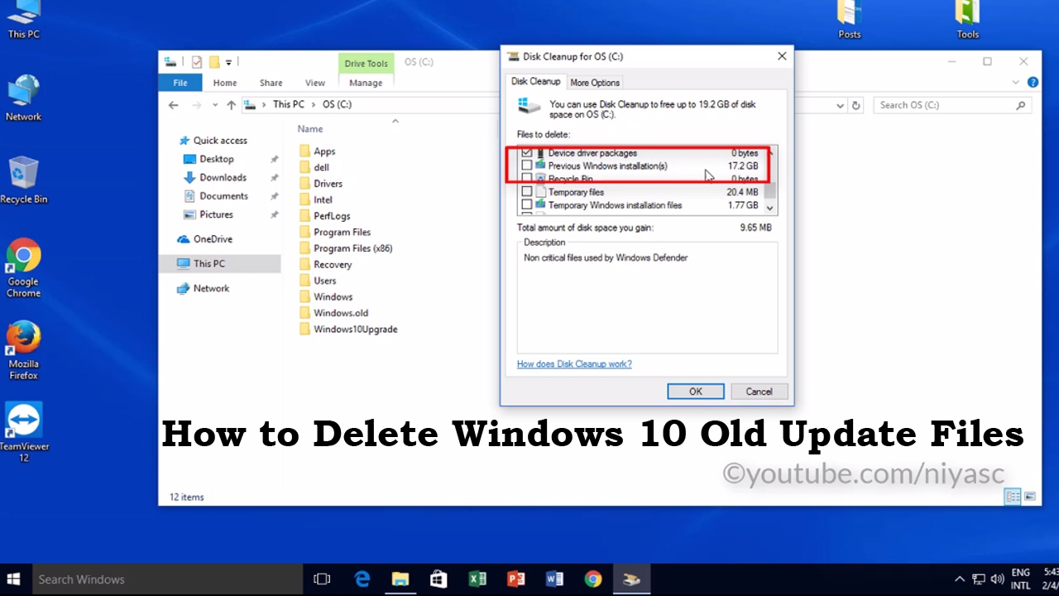Launch Excel from the taskbar

point(477,579)
